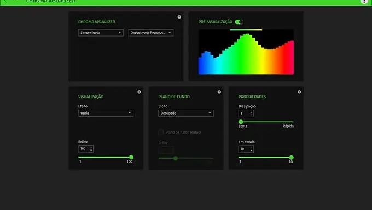Toggle the Pré-visualização switch

239,22
